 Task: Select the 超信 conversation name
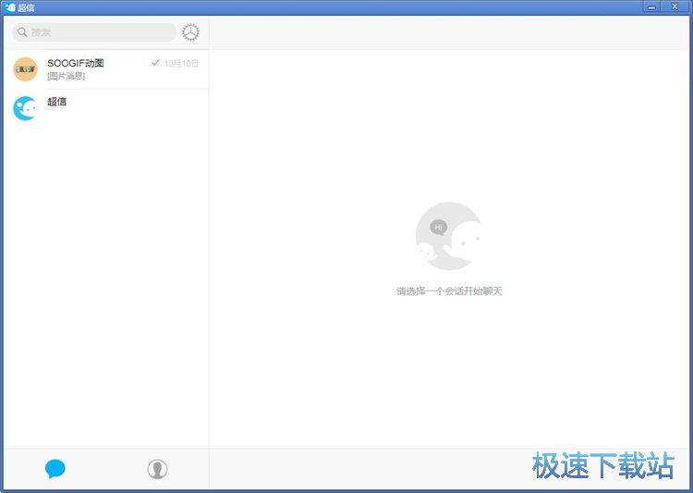coord(57,102)
